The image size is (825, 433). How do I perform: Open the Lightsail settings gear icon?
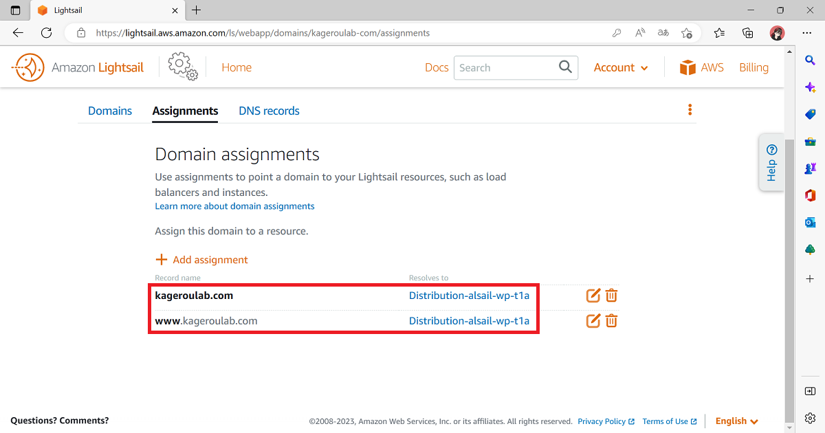coord(180,65)
